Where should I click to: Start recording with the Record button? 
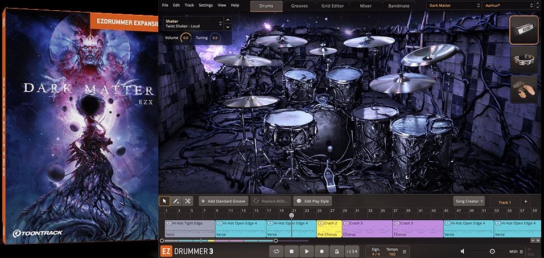pyautogui.click(x=322, y=251)
